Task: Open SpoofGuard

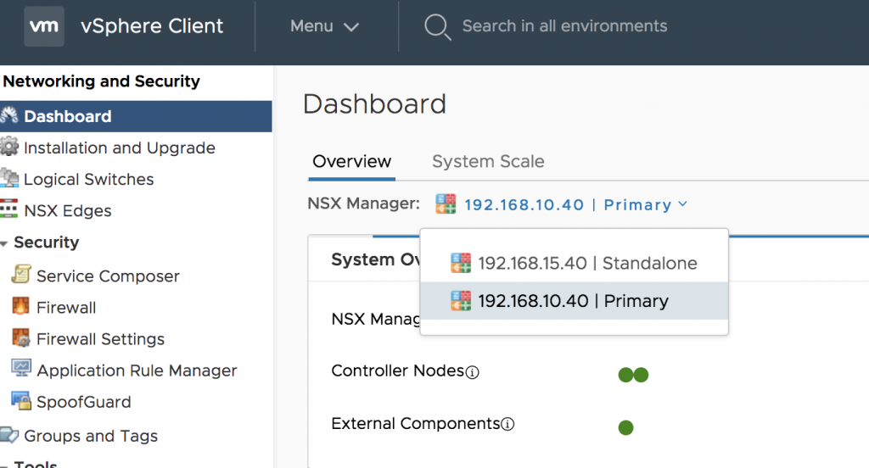Action: tap(84, 402)
